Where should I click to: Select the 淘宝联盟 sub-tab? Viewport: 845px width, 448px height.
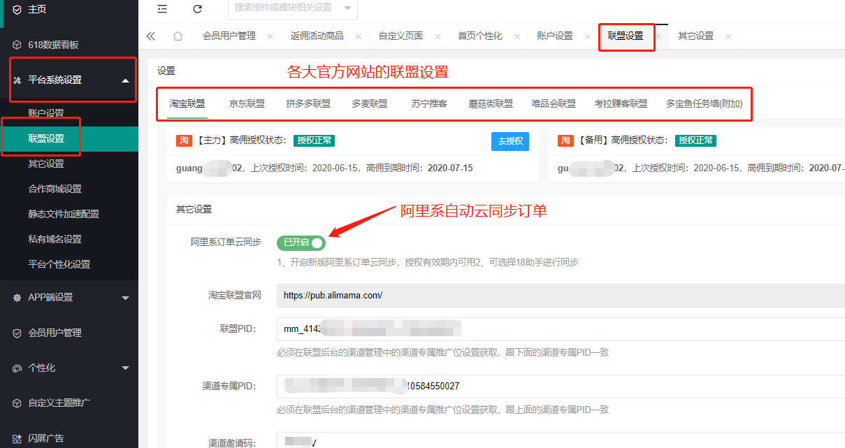pyautogui.click(x=187, y=104)
